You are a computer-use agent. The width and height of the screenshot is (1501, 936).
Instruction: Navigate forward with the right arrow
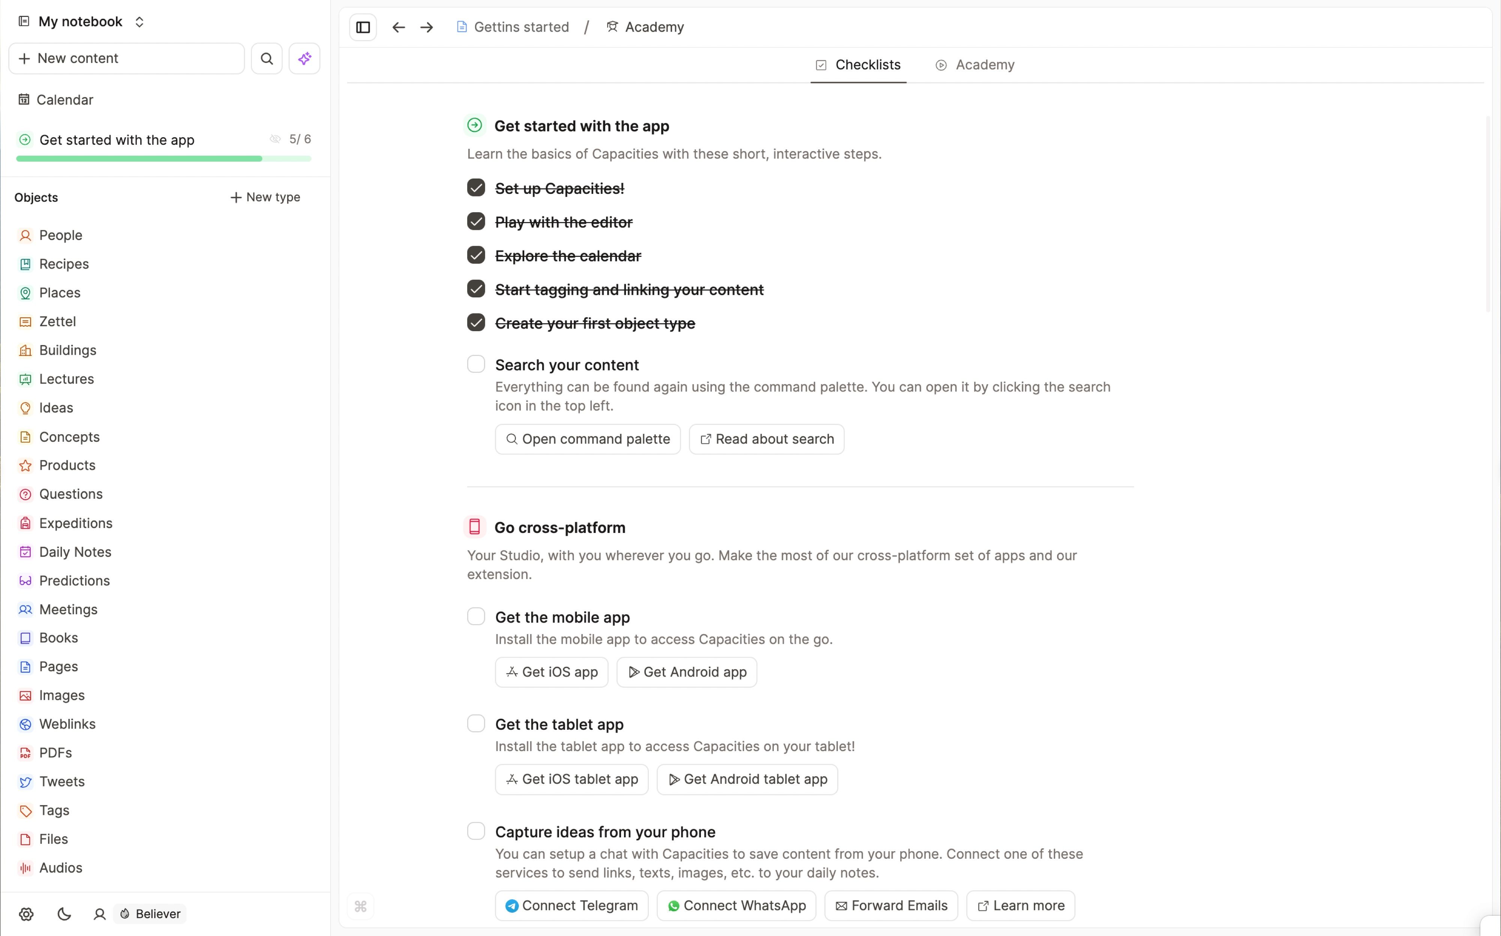[426, 27]
